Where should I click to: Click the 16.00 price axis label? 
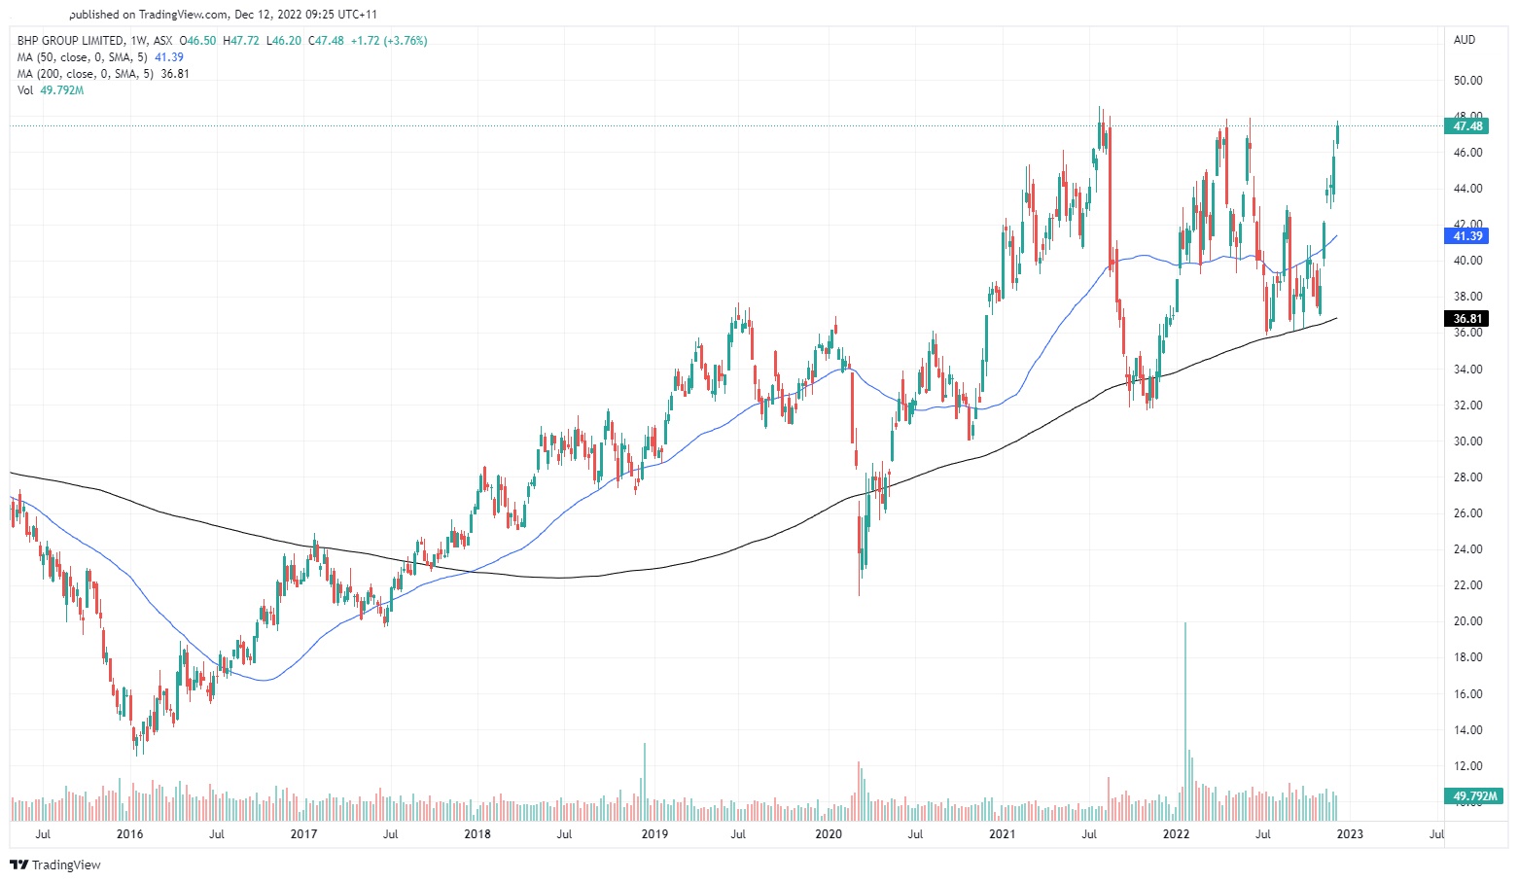[x=1468, y=694]
